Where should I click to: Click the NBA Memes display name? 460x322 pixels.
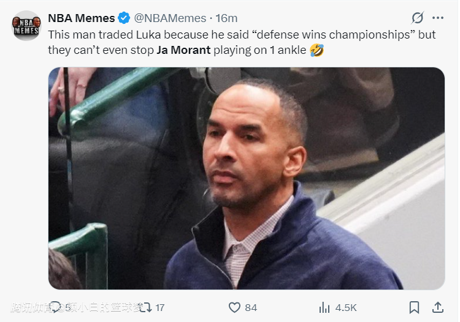82,18
